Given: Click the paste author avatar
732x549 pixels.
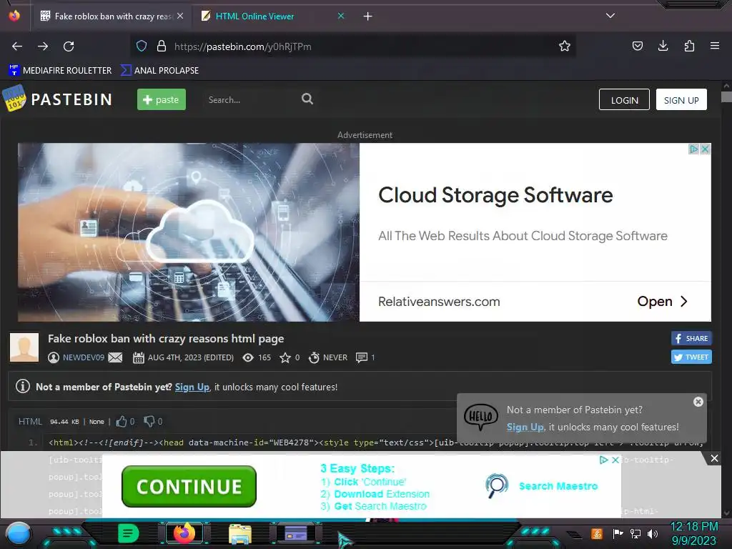Looking at the screenshot, I should [24, 348].
